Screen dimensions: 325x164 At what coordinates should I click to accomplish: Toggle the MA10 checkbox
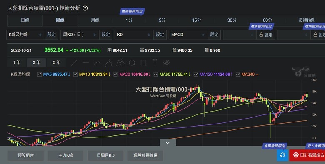75,75
